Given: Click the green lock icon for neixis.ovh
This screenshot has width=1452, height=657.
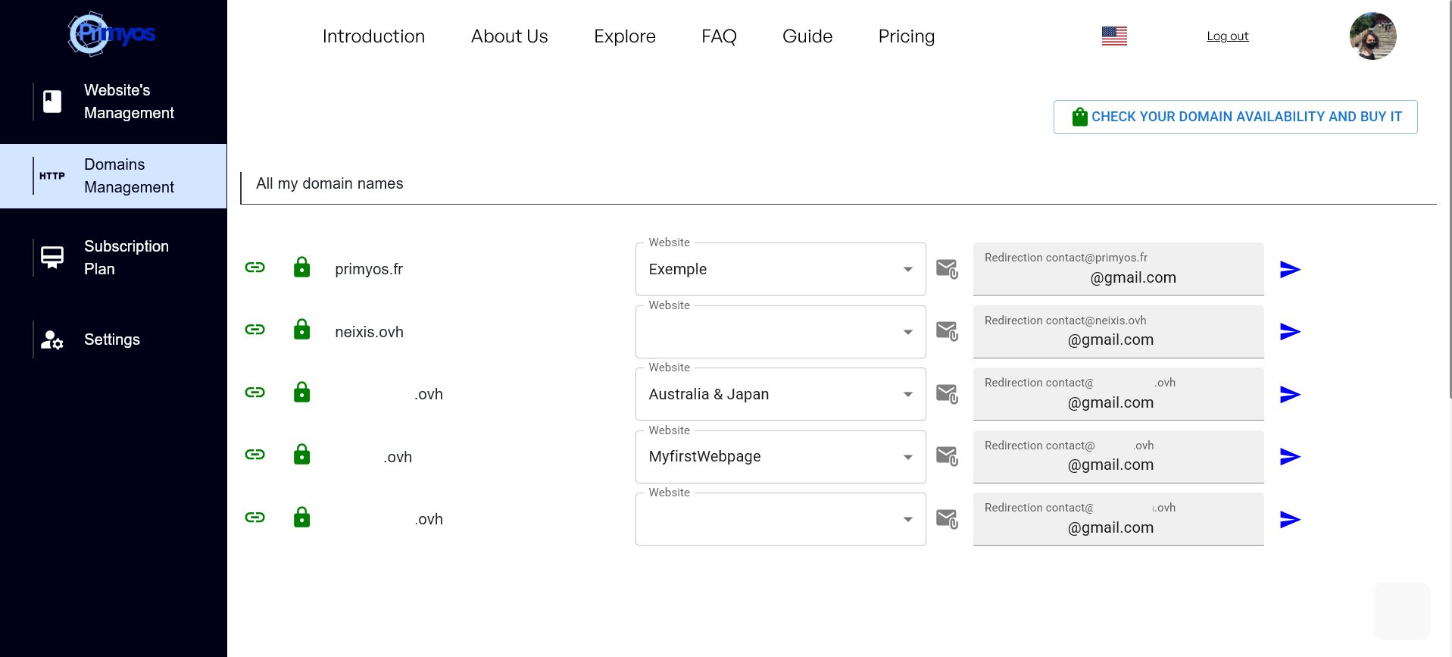Looking at the screenshot, I should [x=301, y=330].
